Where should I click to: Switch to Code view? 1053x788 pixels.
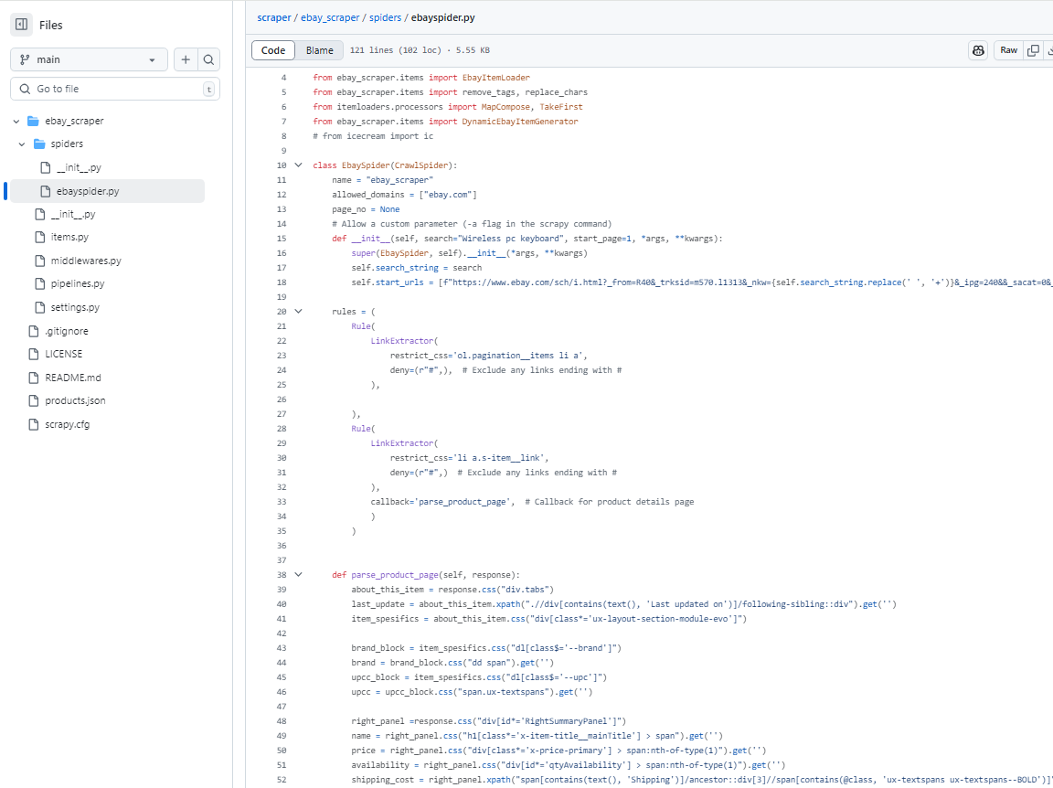[x=273, y=50]
